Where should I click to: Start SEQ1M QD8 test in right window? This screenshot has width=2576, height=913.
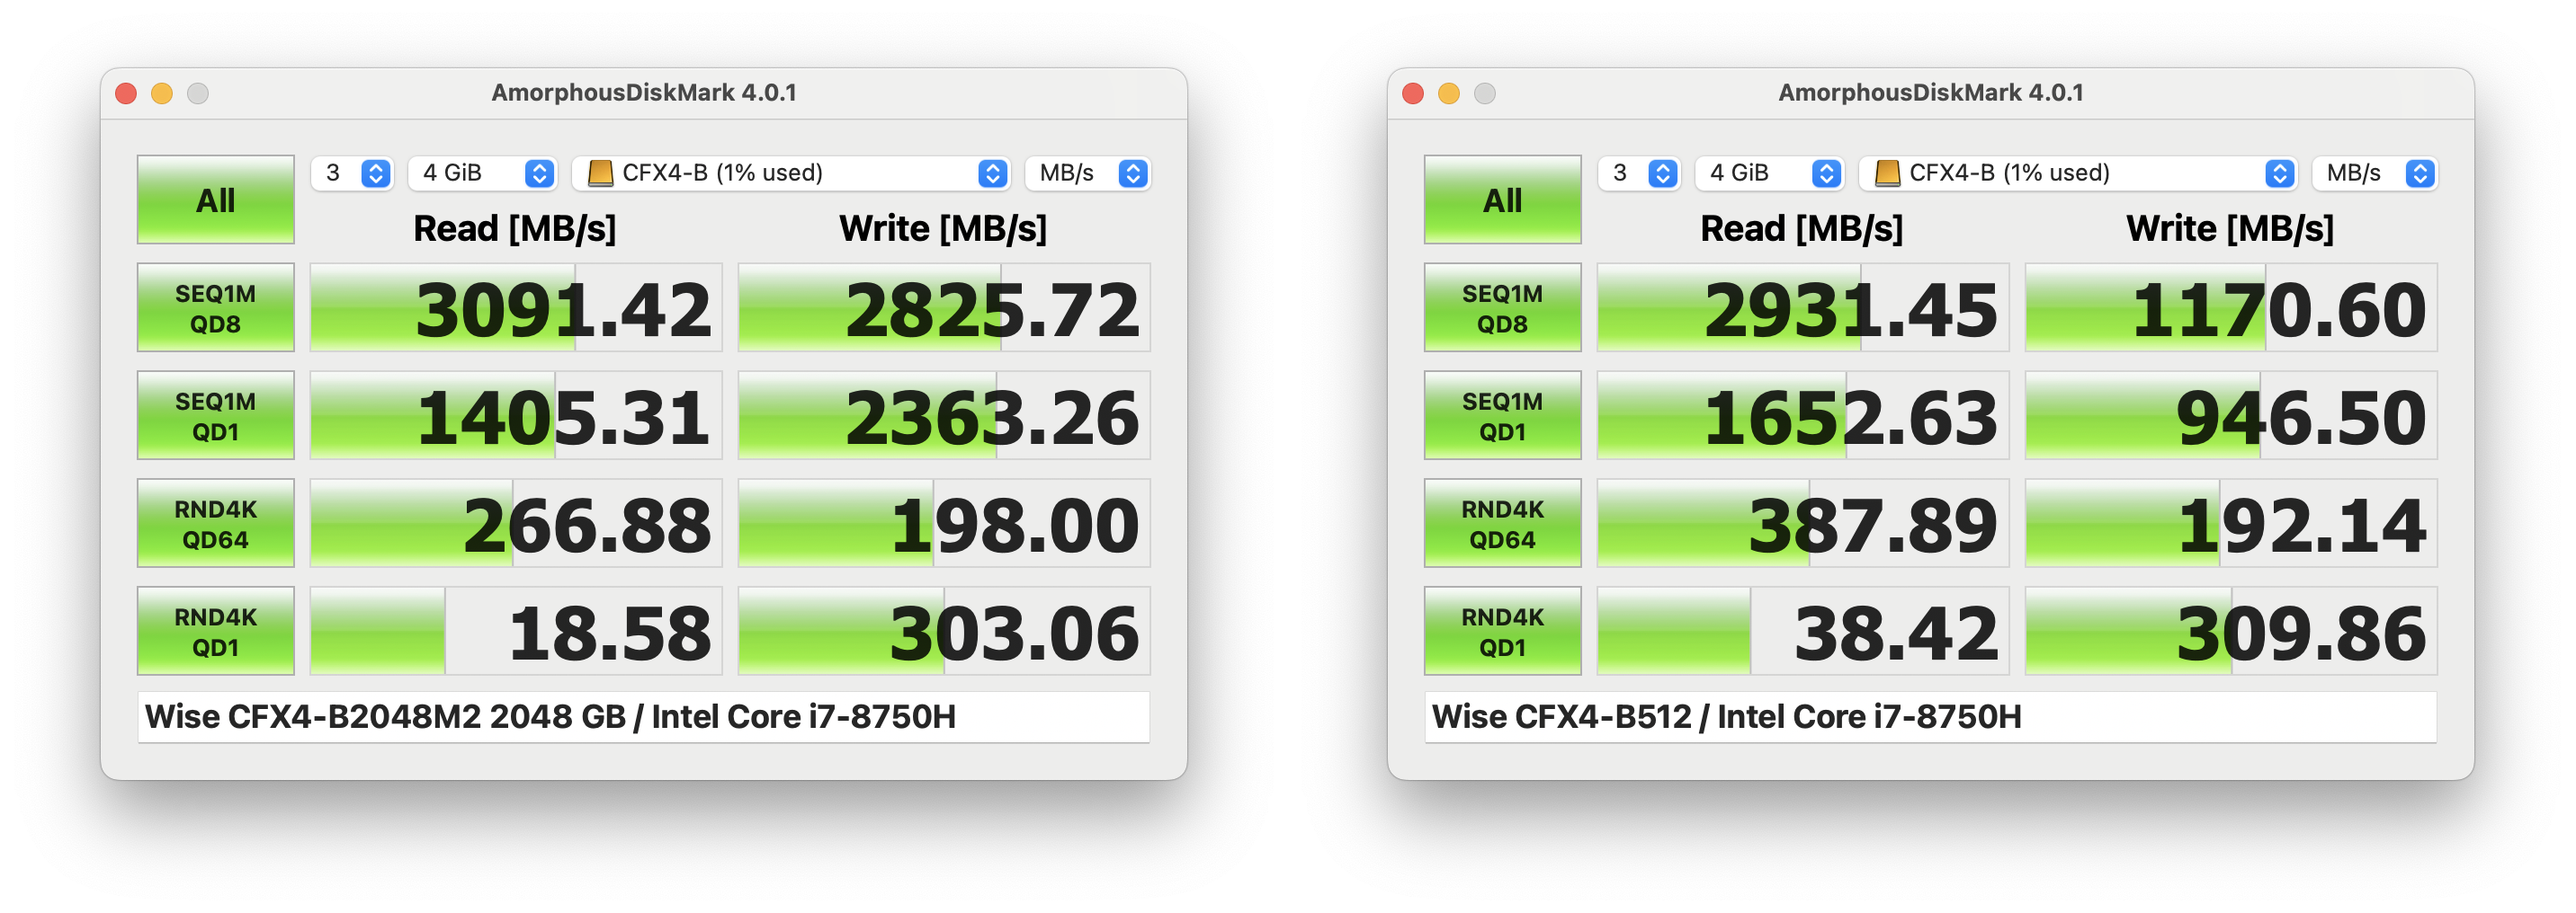pyautogui.click(x=1502, y=307)
